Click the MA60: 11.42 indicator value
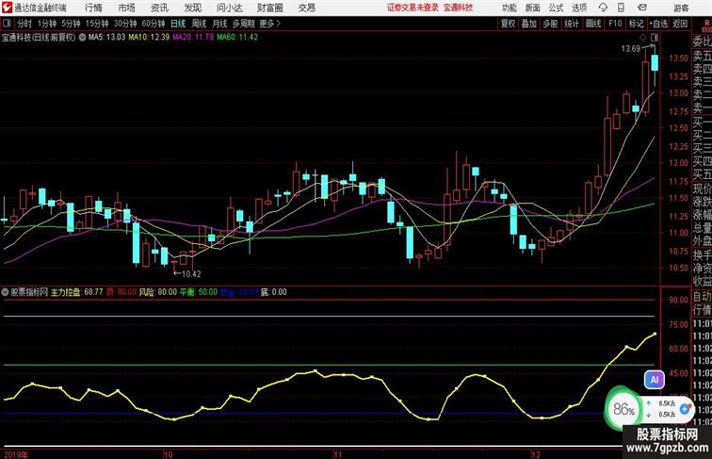The width and height of the screenshot is (712, 459). (x=237, y=38)
